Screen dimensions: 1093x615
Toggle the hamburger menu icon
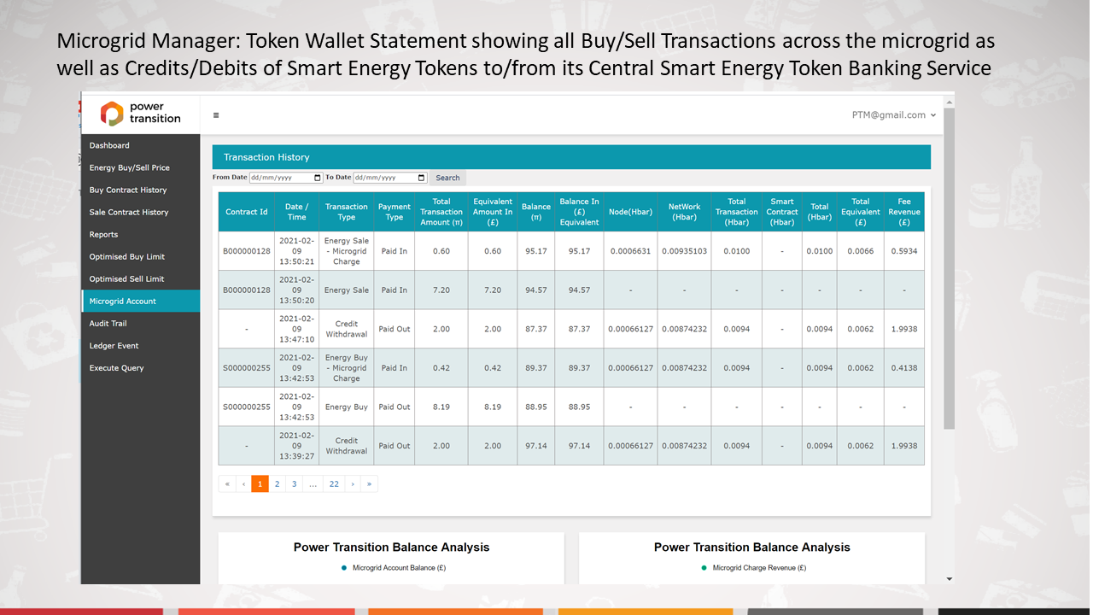(216, 115)
